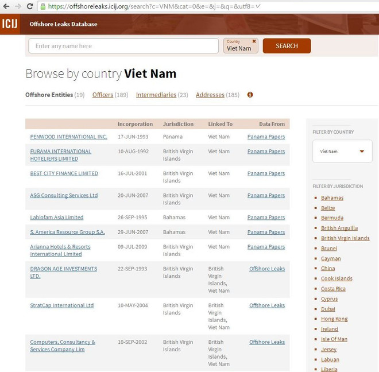Screen dimensions: 379x372
Task: Filter jurisdiction by China
Action: tap(328, 268)
